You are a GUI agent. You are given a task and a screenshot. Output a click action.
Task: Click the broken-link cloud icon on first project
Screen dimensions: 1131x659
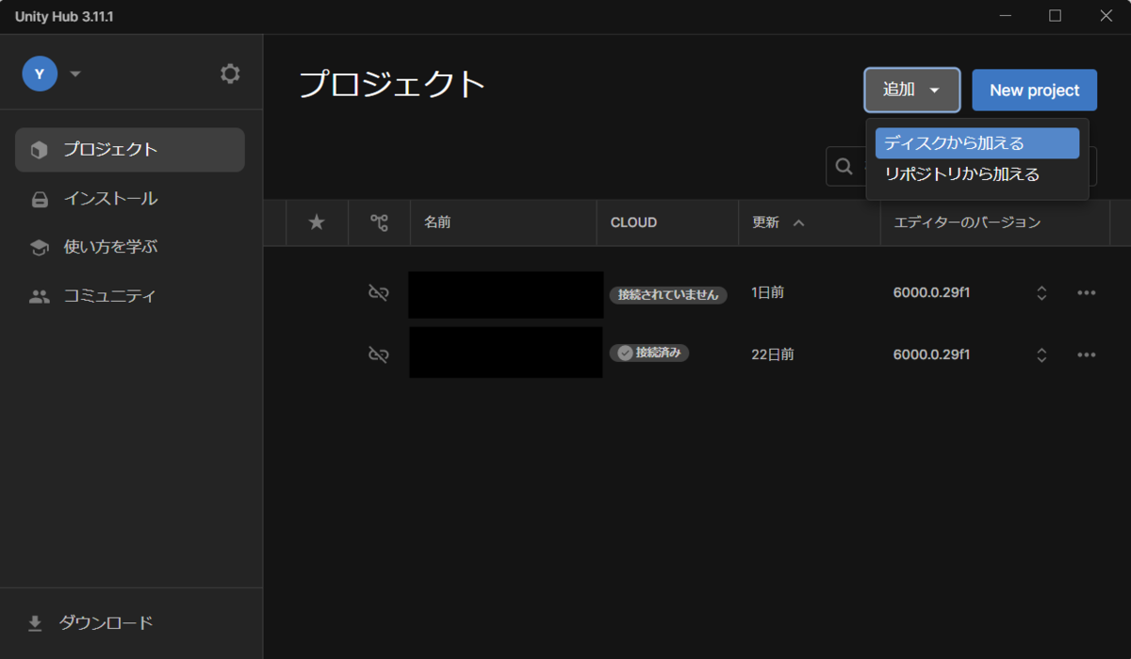[x=379, y=292]
